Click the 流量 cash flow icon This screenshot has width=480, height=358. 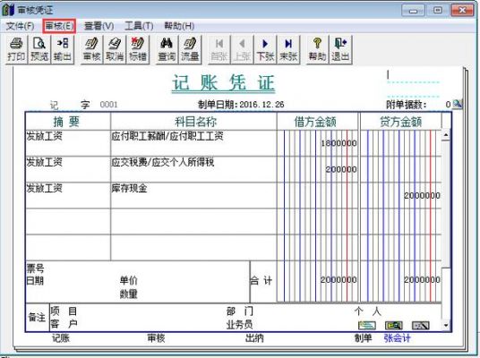[190, 49]
